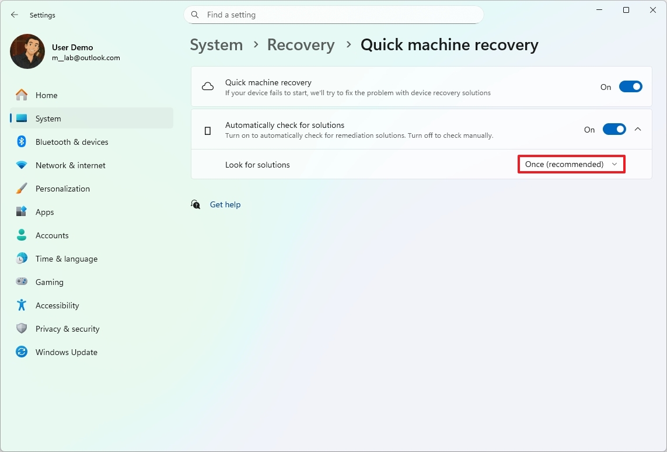Image resolution: width=667 pixels, height=452 pixels.
Task: Click inside the Find a setting search box
Action: (x=333, y=15)
